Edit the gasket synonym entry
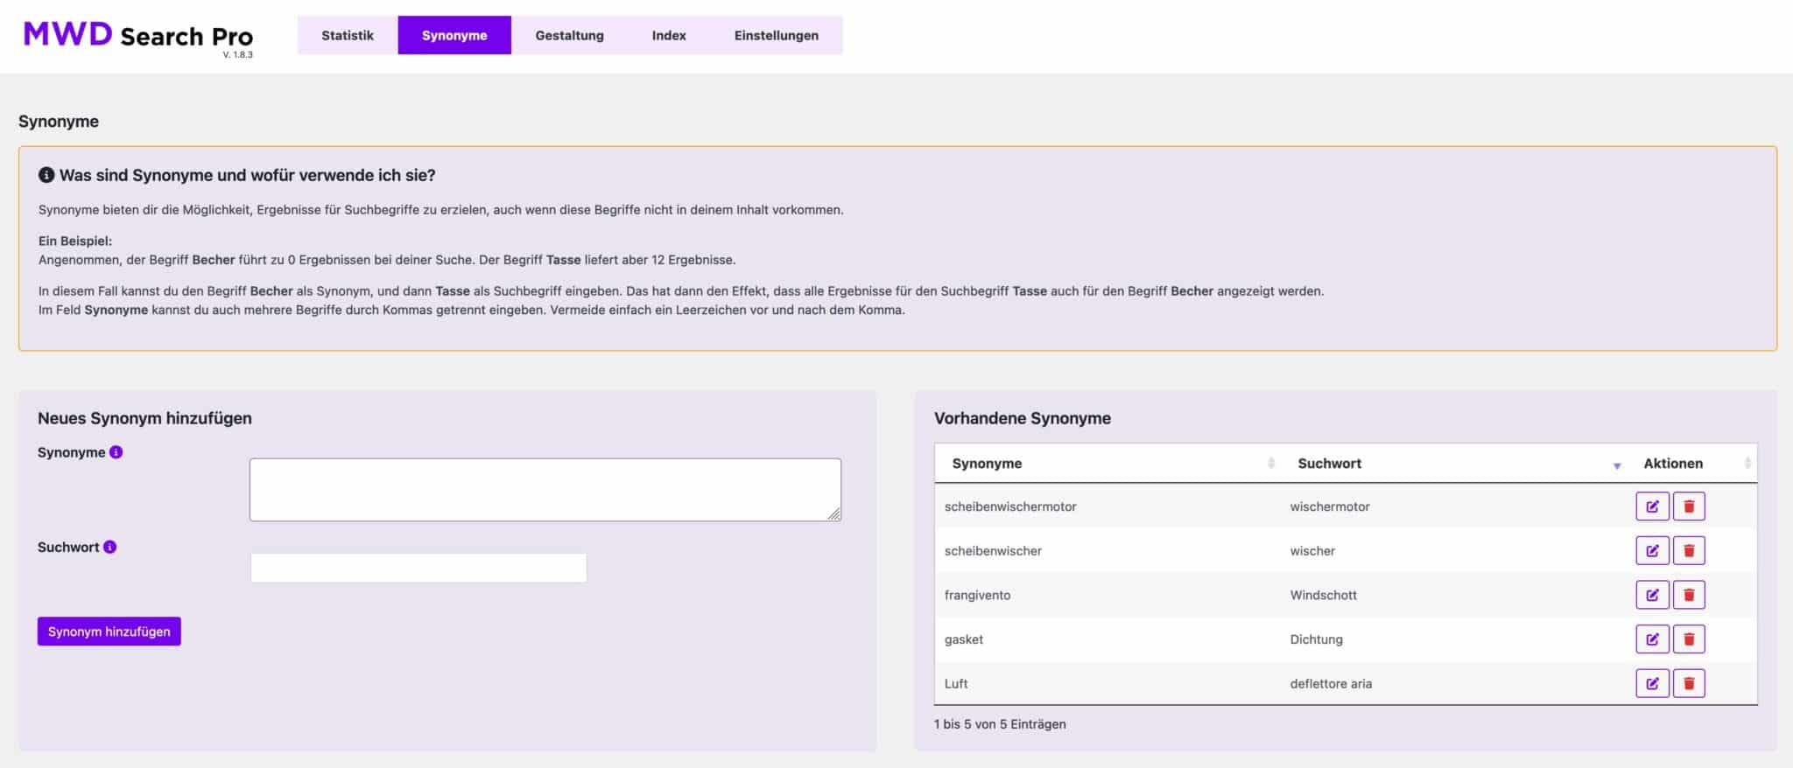This screenshot has width=1793, height=768. point(1652,639)
